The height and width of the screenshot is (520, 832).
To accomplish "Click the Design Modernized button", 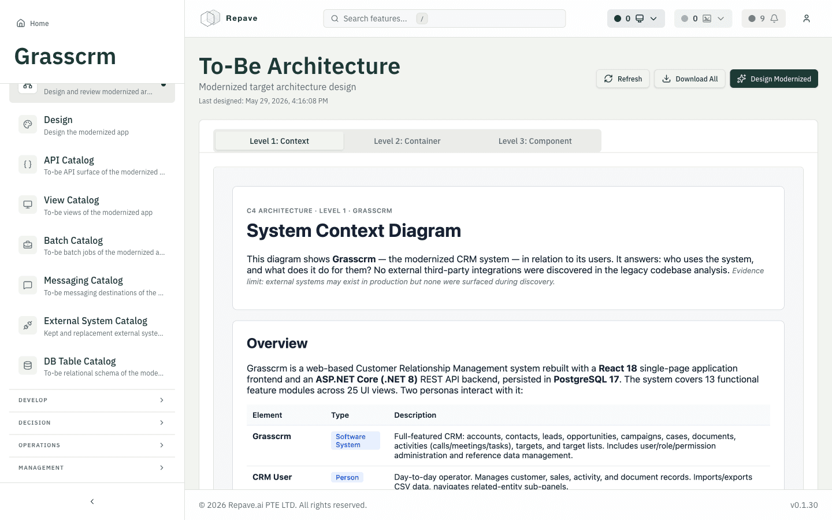I will click(774, 79).
